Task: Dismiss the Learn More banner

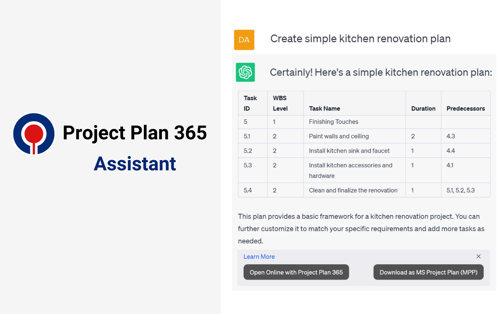Action: pyautogui.click(x=479, y=256)
